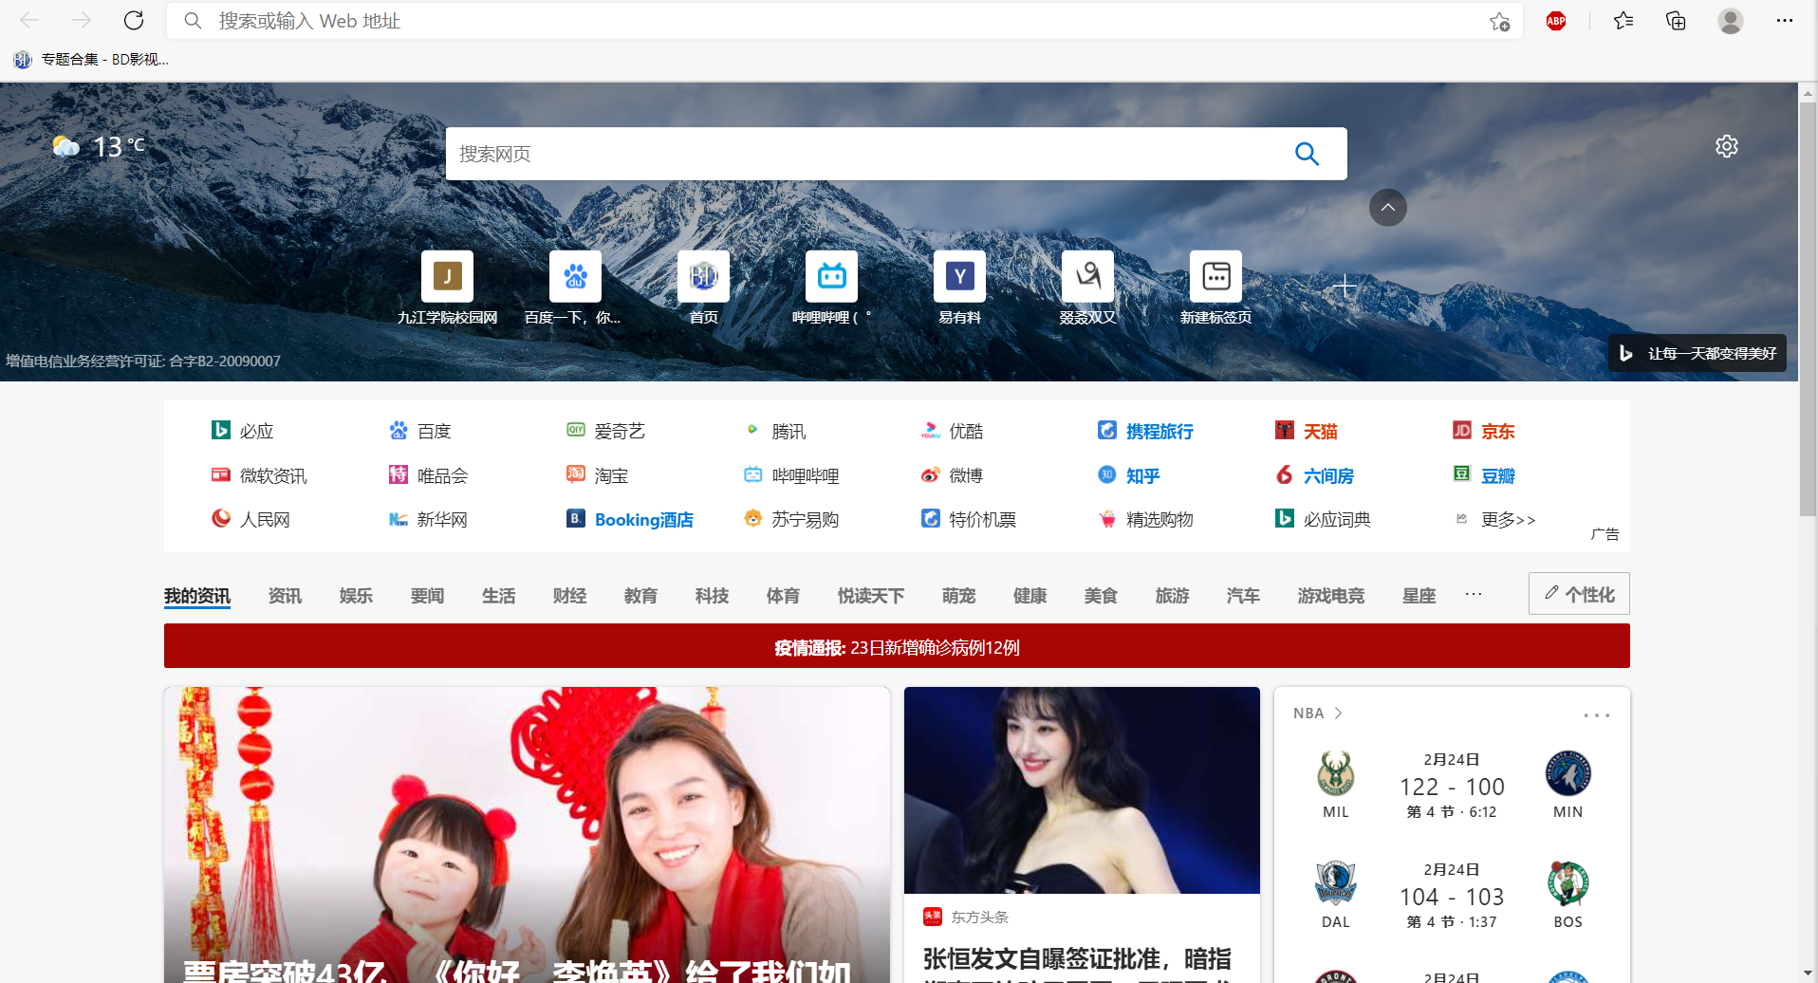Open the 叒叒双又 quick link tile
The image size is (1818, 983).
1087,287
